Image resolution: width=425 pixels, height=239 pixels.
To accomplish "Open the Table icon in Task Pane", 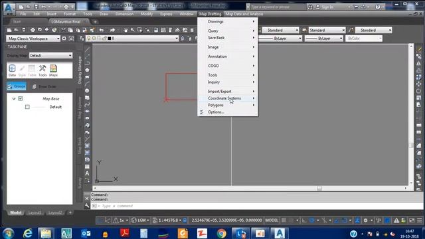I will pos(32,70).
